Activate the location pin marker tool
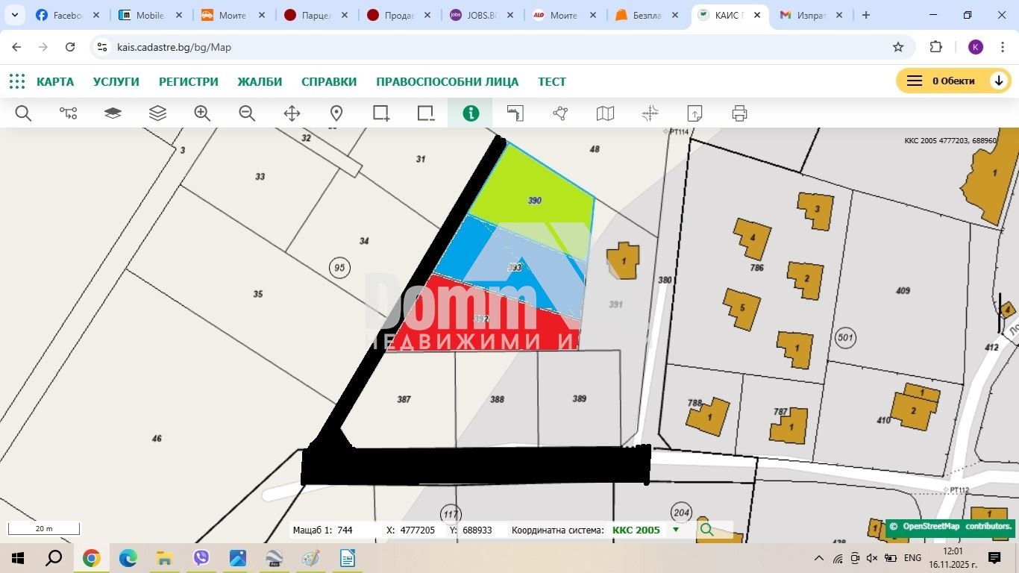 (336, 113)
